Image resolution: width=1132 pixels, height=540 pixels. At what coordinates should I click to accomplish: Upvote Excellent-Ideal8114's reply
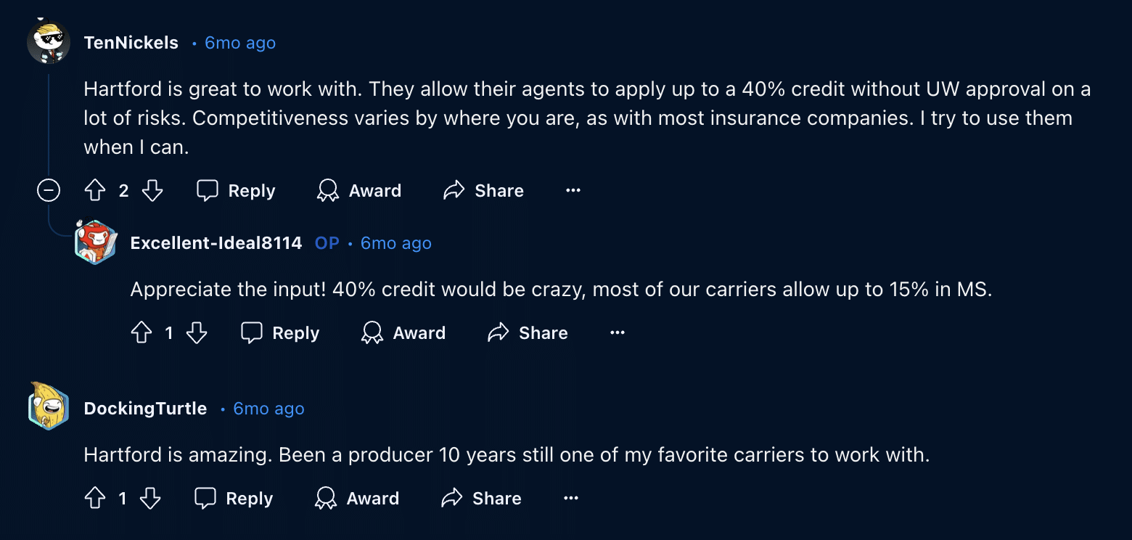click(141, 333)
